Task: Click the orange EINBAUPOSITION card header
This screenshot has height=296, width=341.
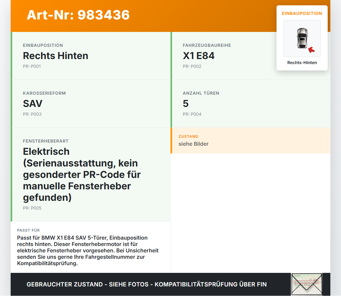Action: [302, 13]
